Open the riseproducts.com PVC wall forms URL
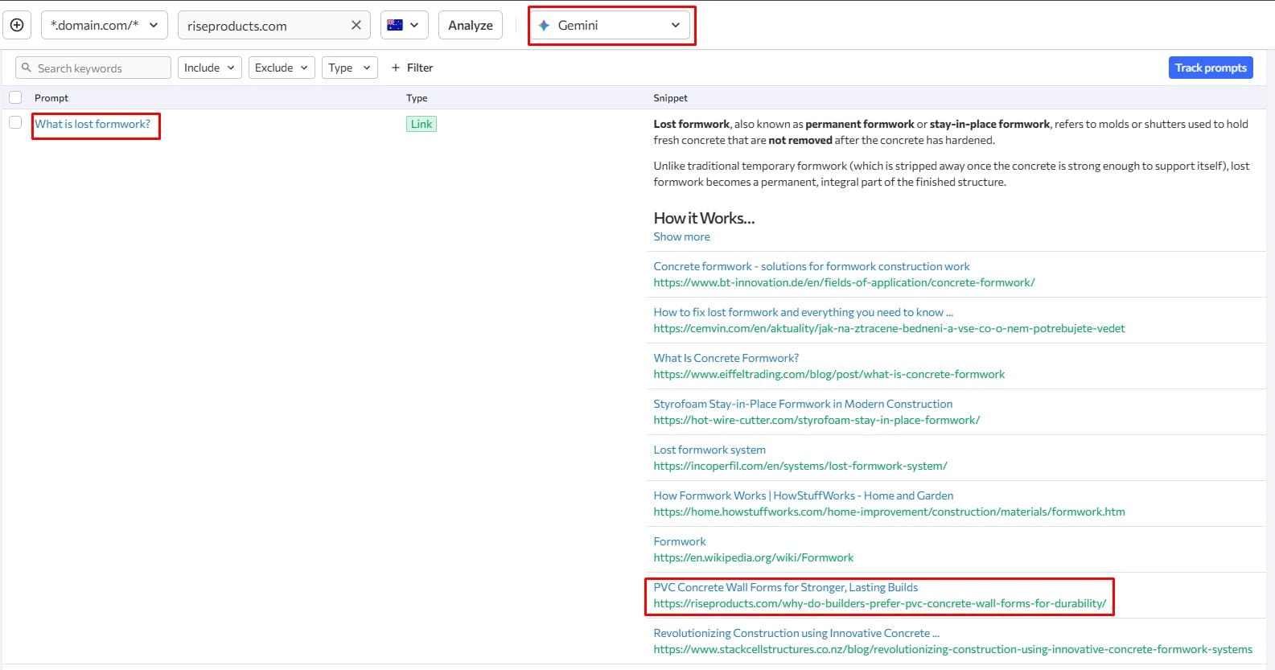1275x670 pixels. click(879, 603)
